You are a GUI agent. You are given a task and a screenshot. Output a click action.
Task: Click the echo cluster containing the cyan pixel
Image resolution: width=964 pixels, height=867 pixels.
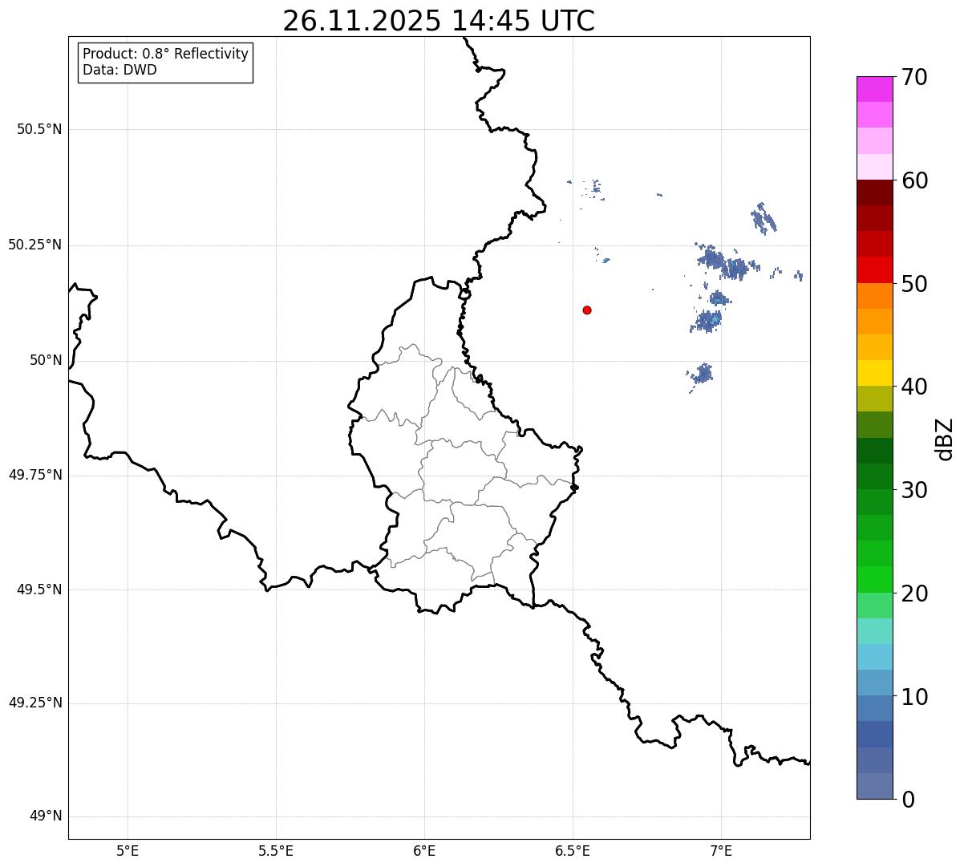(707, 321)
